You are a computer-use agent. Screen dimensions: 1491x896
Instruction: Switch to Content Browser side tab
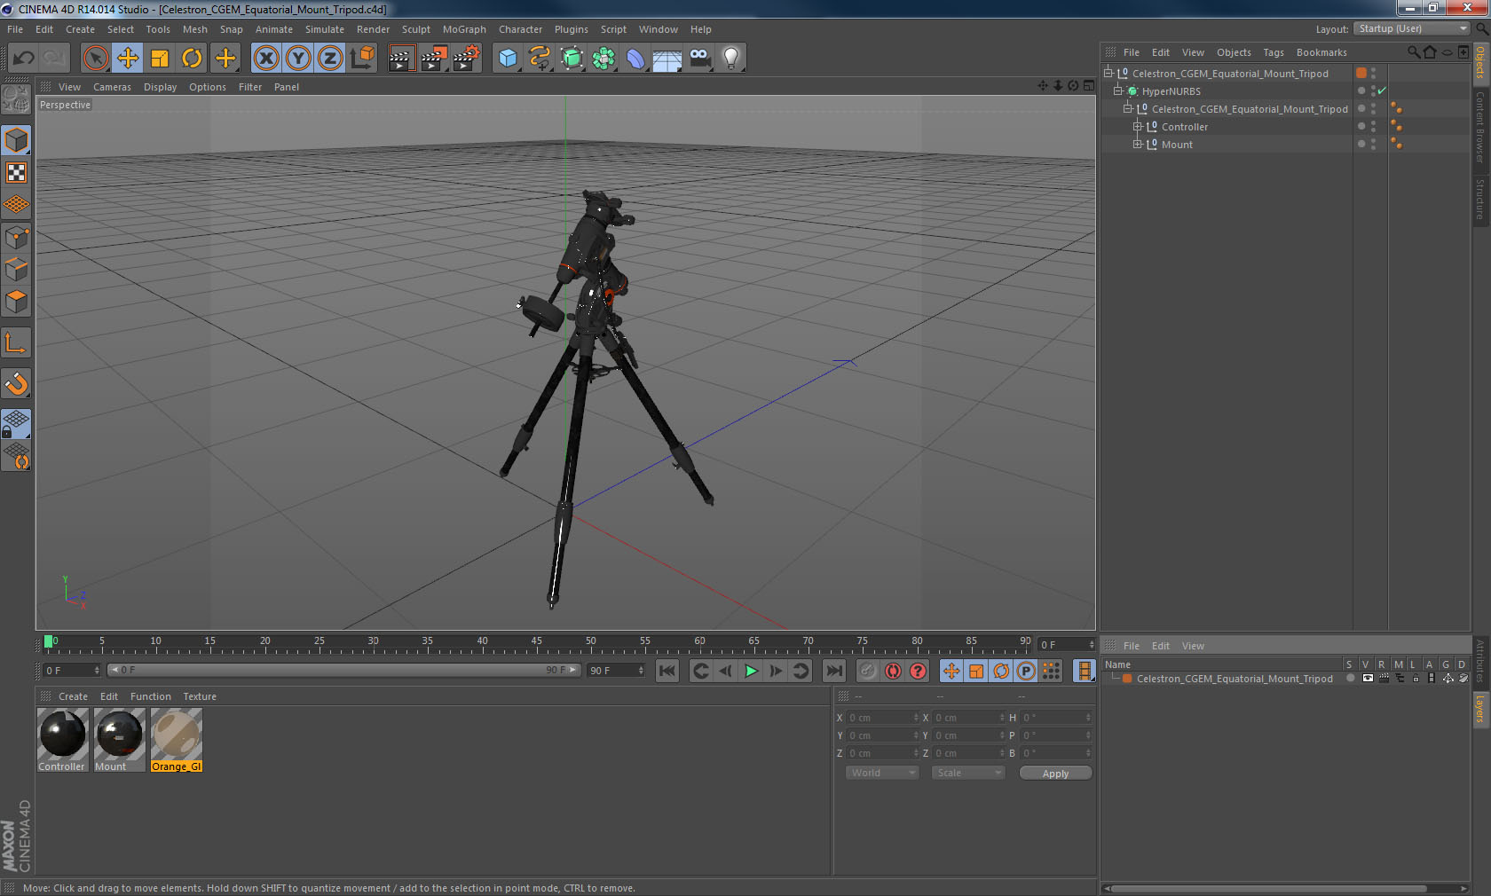tap(1480, 126)
